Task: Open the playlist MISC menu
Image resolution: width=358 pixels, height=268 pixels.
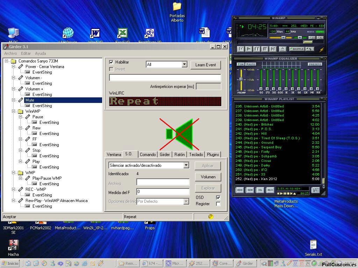Action: click(x=270, y=190)
